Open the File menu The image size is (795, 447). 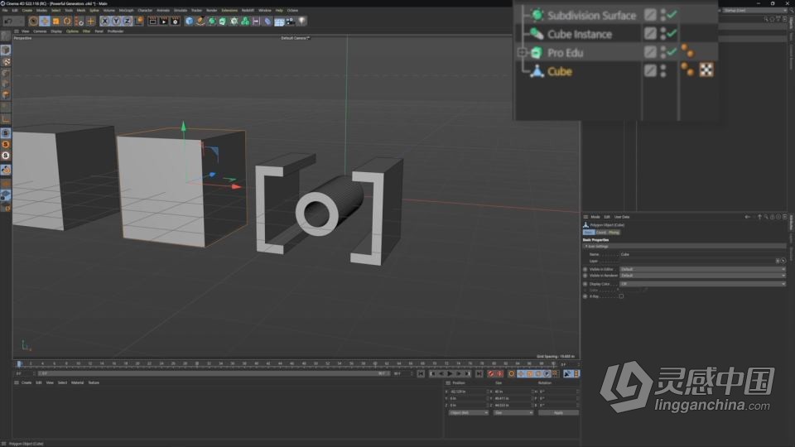[5, 10]
